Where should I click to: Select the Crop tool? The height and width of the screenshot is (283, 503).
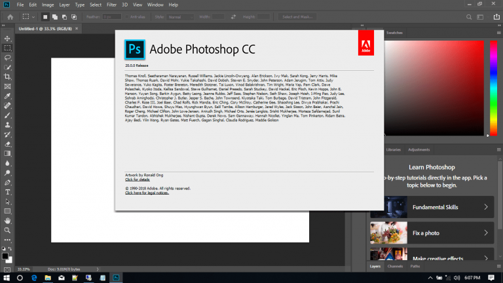click(7, 77)
